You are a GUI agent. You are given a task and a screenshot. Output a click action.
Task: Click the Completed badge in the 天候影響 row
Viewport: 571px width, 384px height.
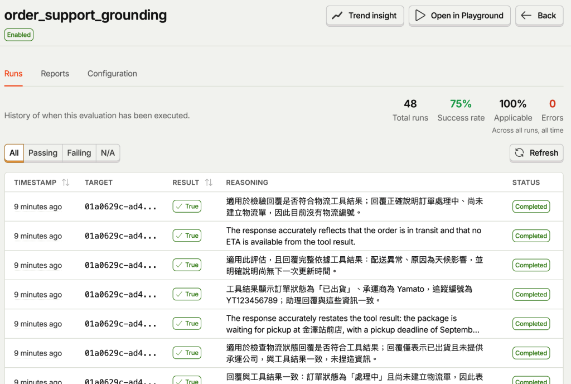point(531,265)
